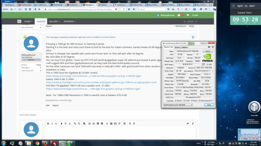Open the FORUMS navigation tab
This screenshot has height=146, width=261.
coord(41,22)
